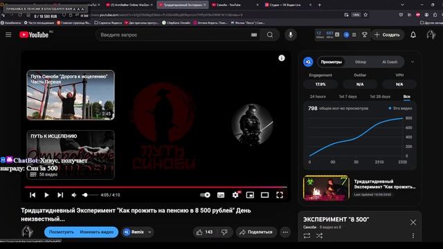Expand the Remix dropdown arrow
Viewport: 443px width, 249px height.
150,232
